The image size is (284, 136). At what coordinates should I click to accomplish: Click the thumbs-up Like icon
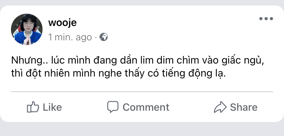coord(33,107)
